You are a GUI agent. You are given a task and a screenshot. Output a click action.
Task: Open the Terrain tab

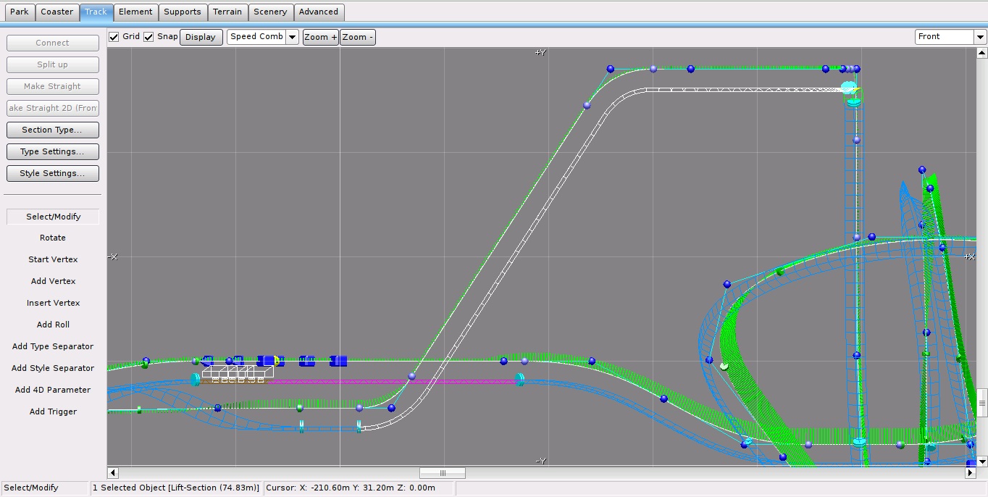click(227, 12)
